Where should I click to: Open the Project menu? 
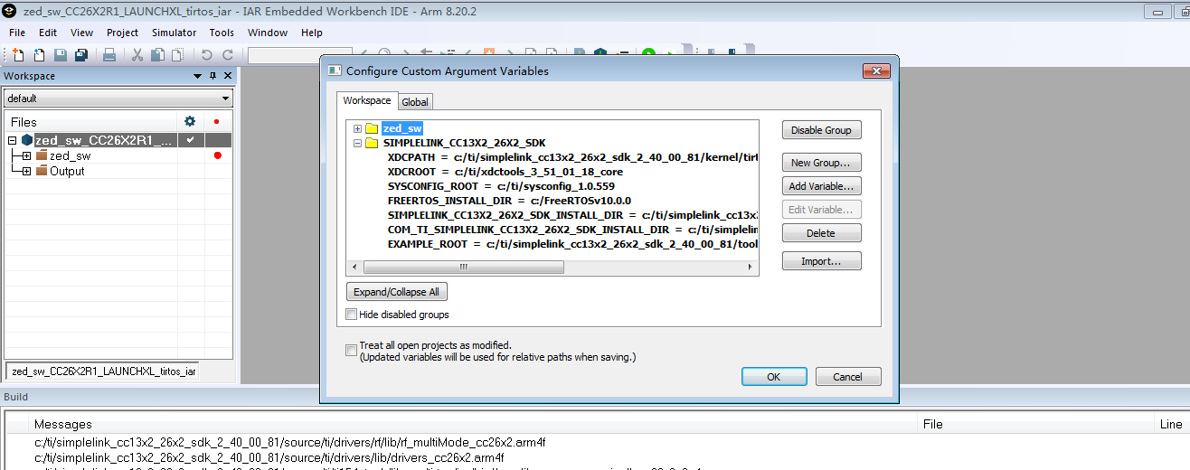tap(122, 33)
